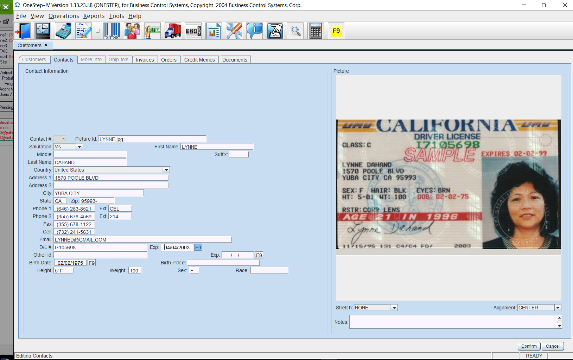573x360 pixels.
Task: Launch the cash register icon
Action: [x=63, y=31]
